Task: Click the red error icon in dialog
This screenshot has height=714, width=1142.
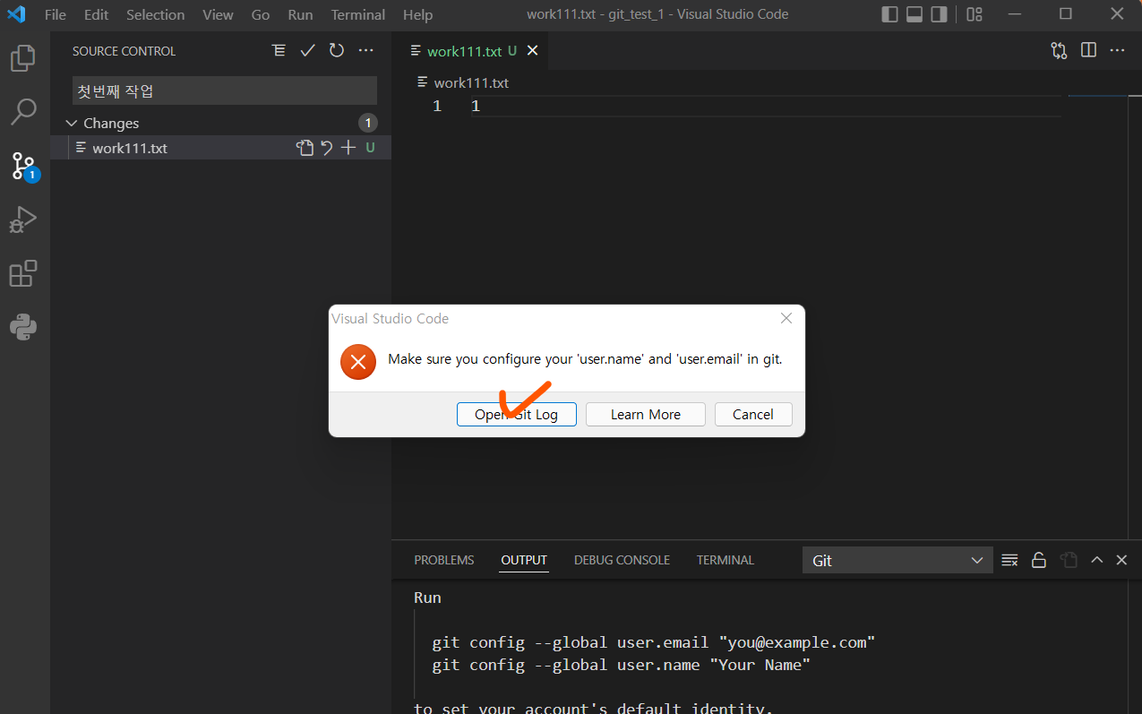Action: [x=358, y=362]
